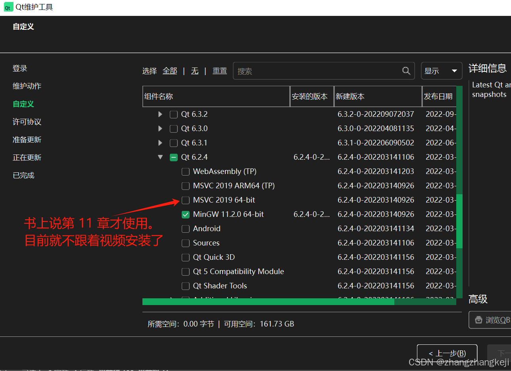Click version 6.2.4-0-202203141203 WebAssembly cell
Viewport: 511px width, 371px height.
pos(376,172)
